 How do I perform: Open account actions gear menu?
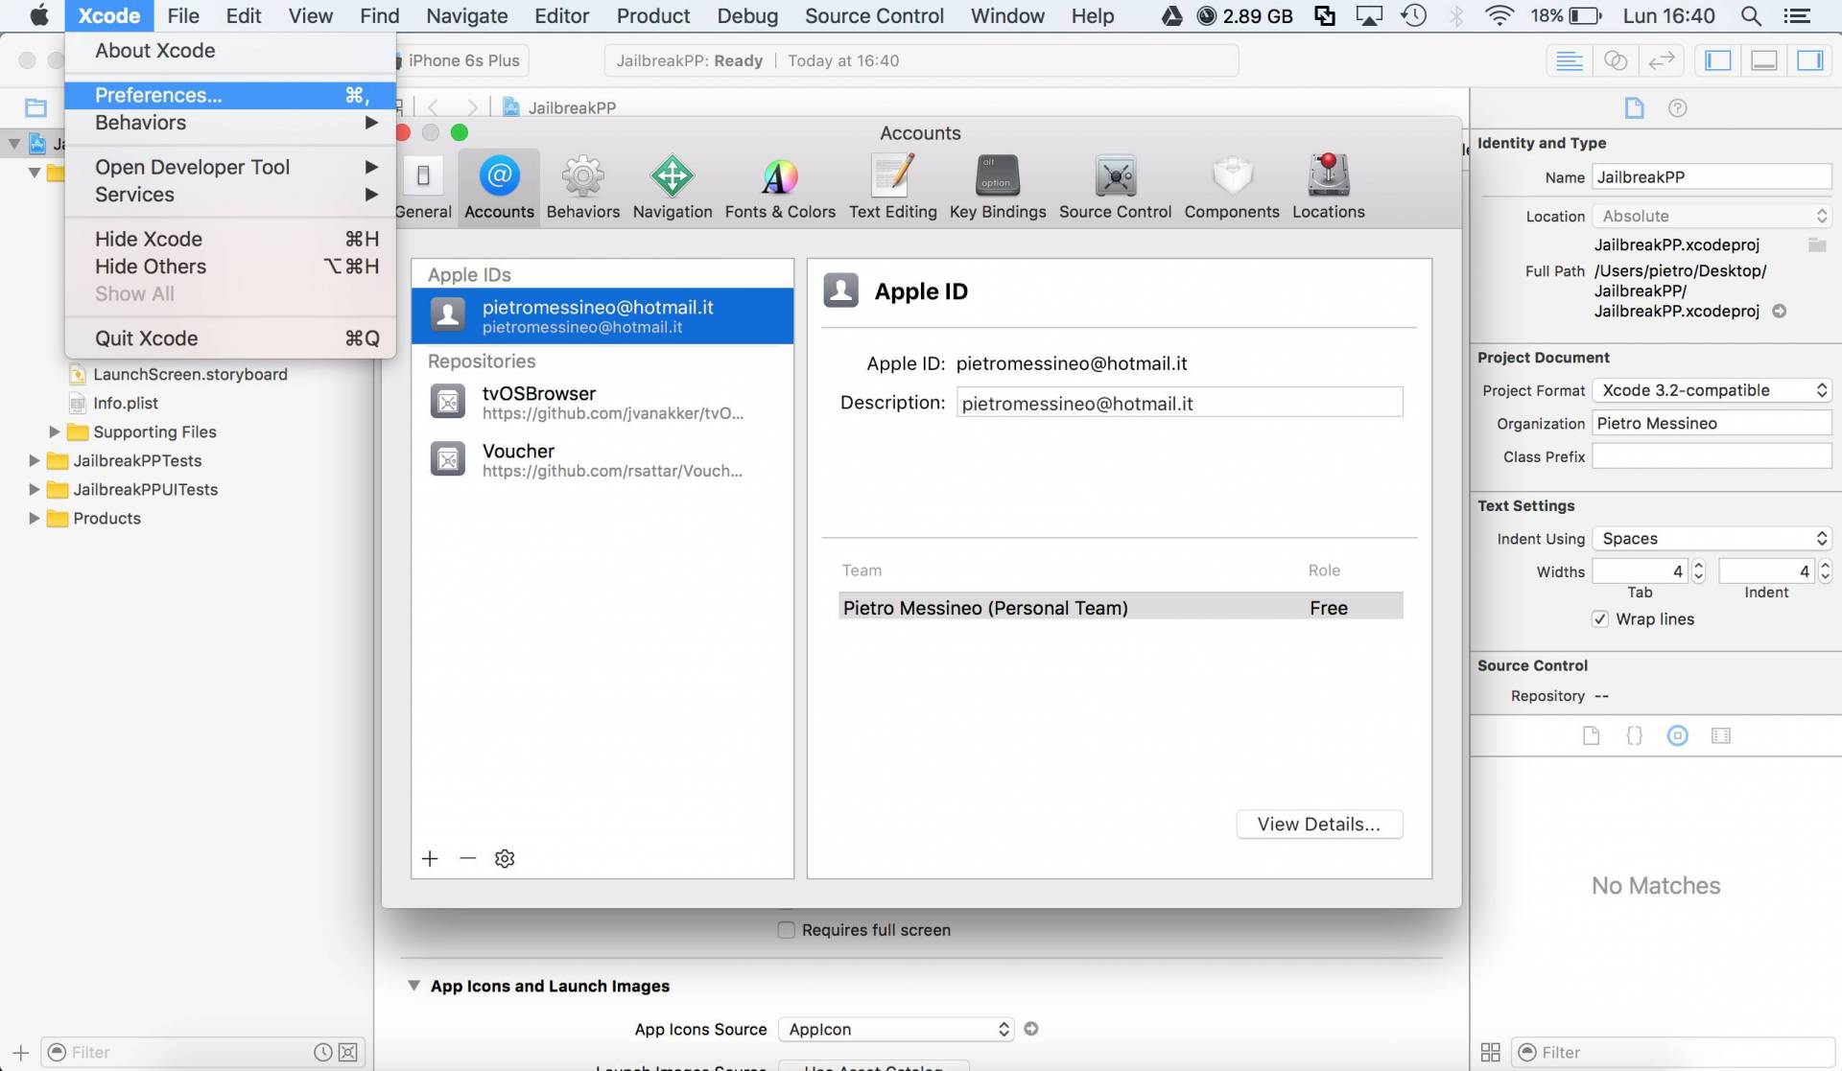pyautogui.click(x=505, y=858)
